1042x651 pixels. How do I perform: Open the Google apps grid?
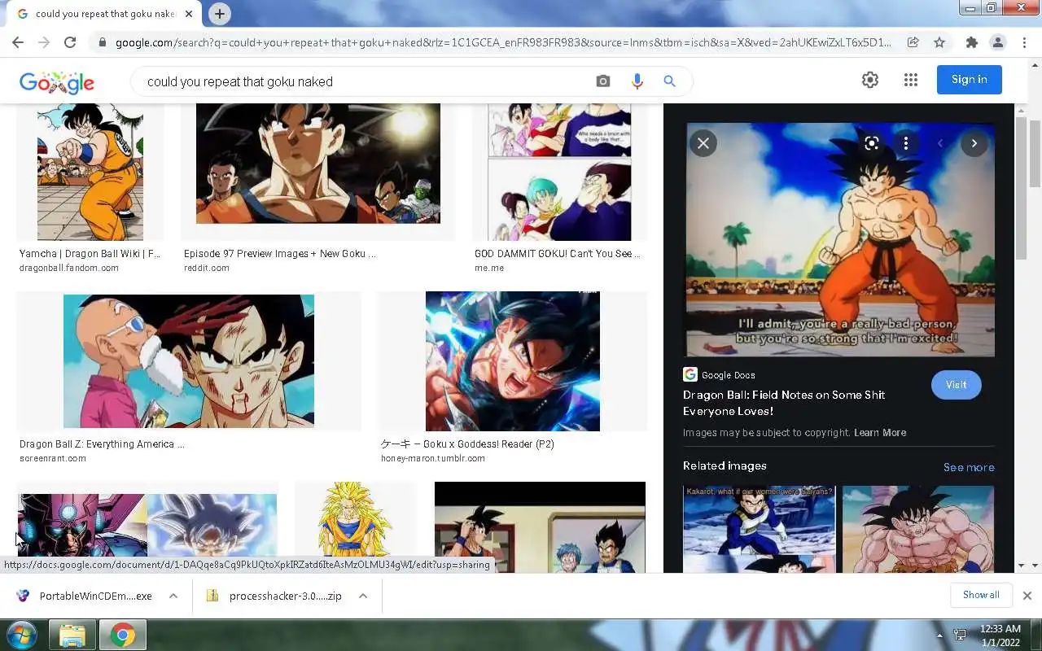911,80
